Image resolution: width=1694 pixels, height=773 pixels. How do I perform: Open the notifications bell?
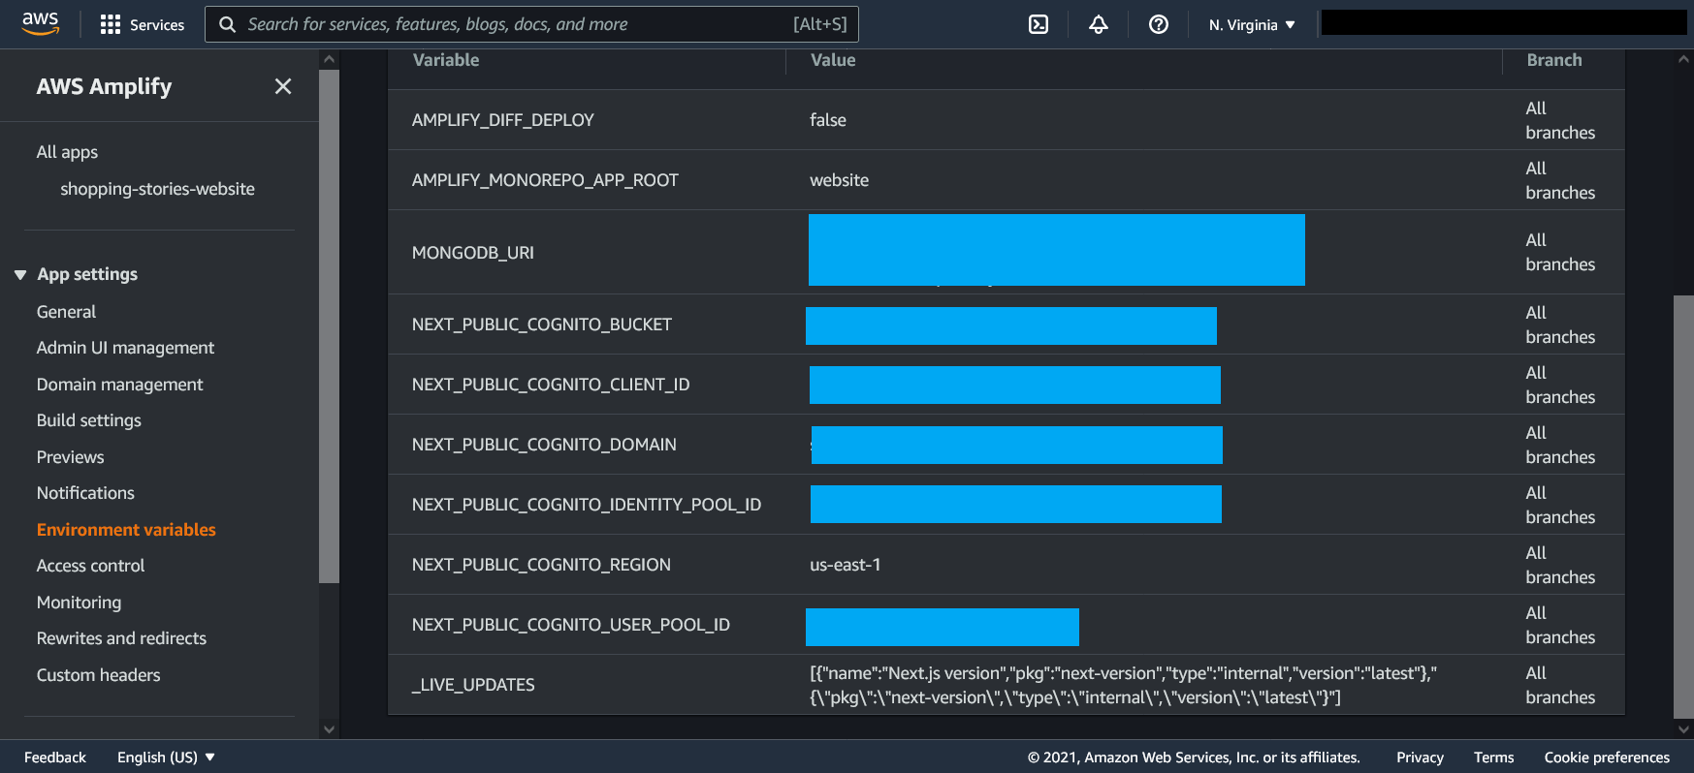pos(1099,24)
